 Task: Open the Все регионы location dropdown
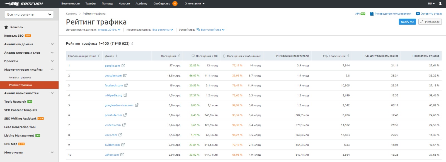(163, 30)
